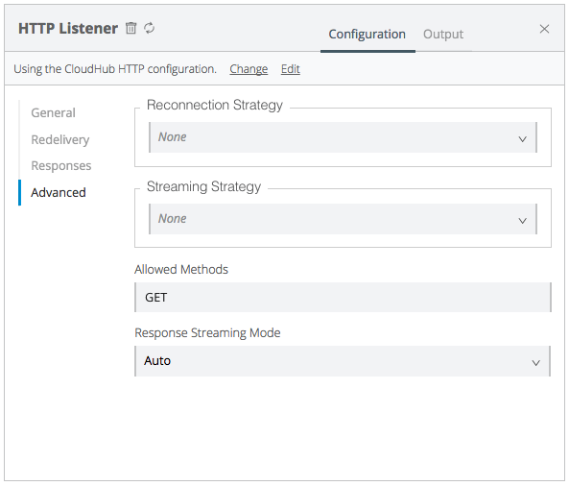The height and width of the screenshot is (486, 569).
Task: Click the Allowed Methods field label
Action: (181, 270)
